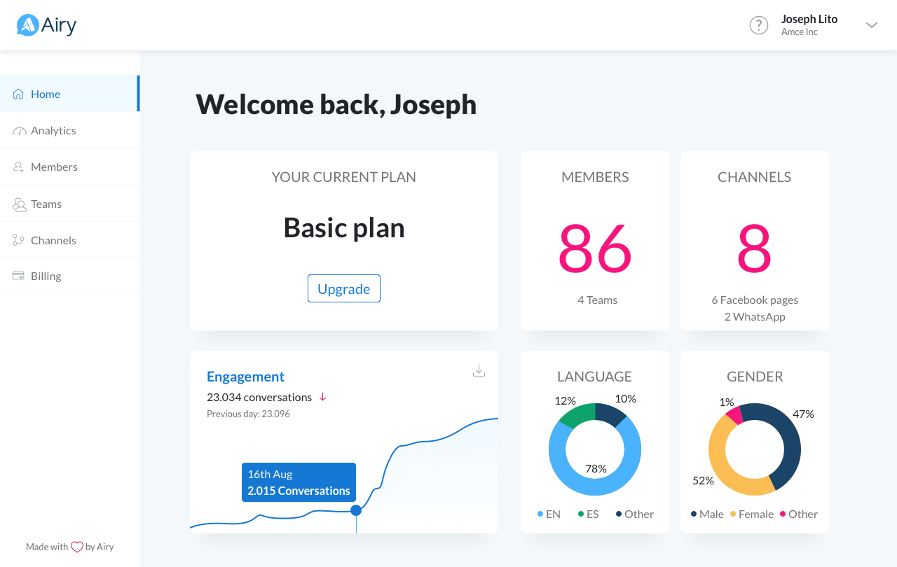Expand the user account dropdown chevron
897x567 pixels.
871,25
